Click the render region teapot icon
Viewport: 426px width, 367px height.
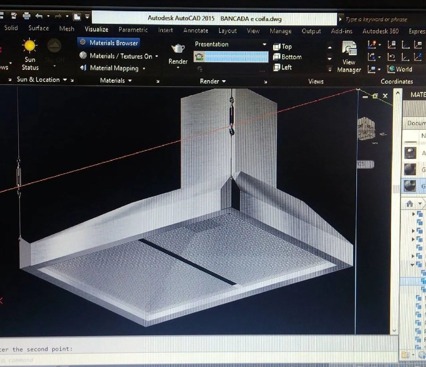[x=199, y=57]
